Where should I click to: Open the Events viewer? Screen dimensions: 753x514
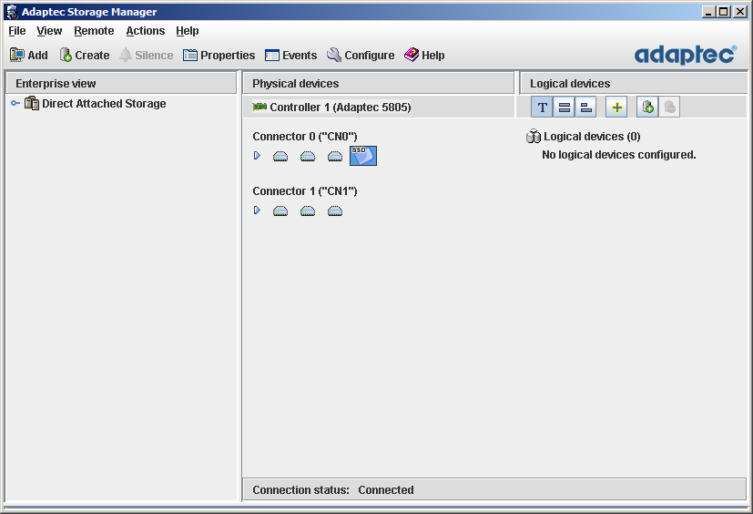[x=290, y=56]
